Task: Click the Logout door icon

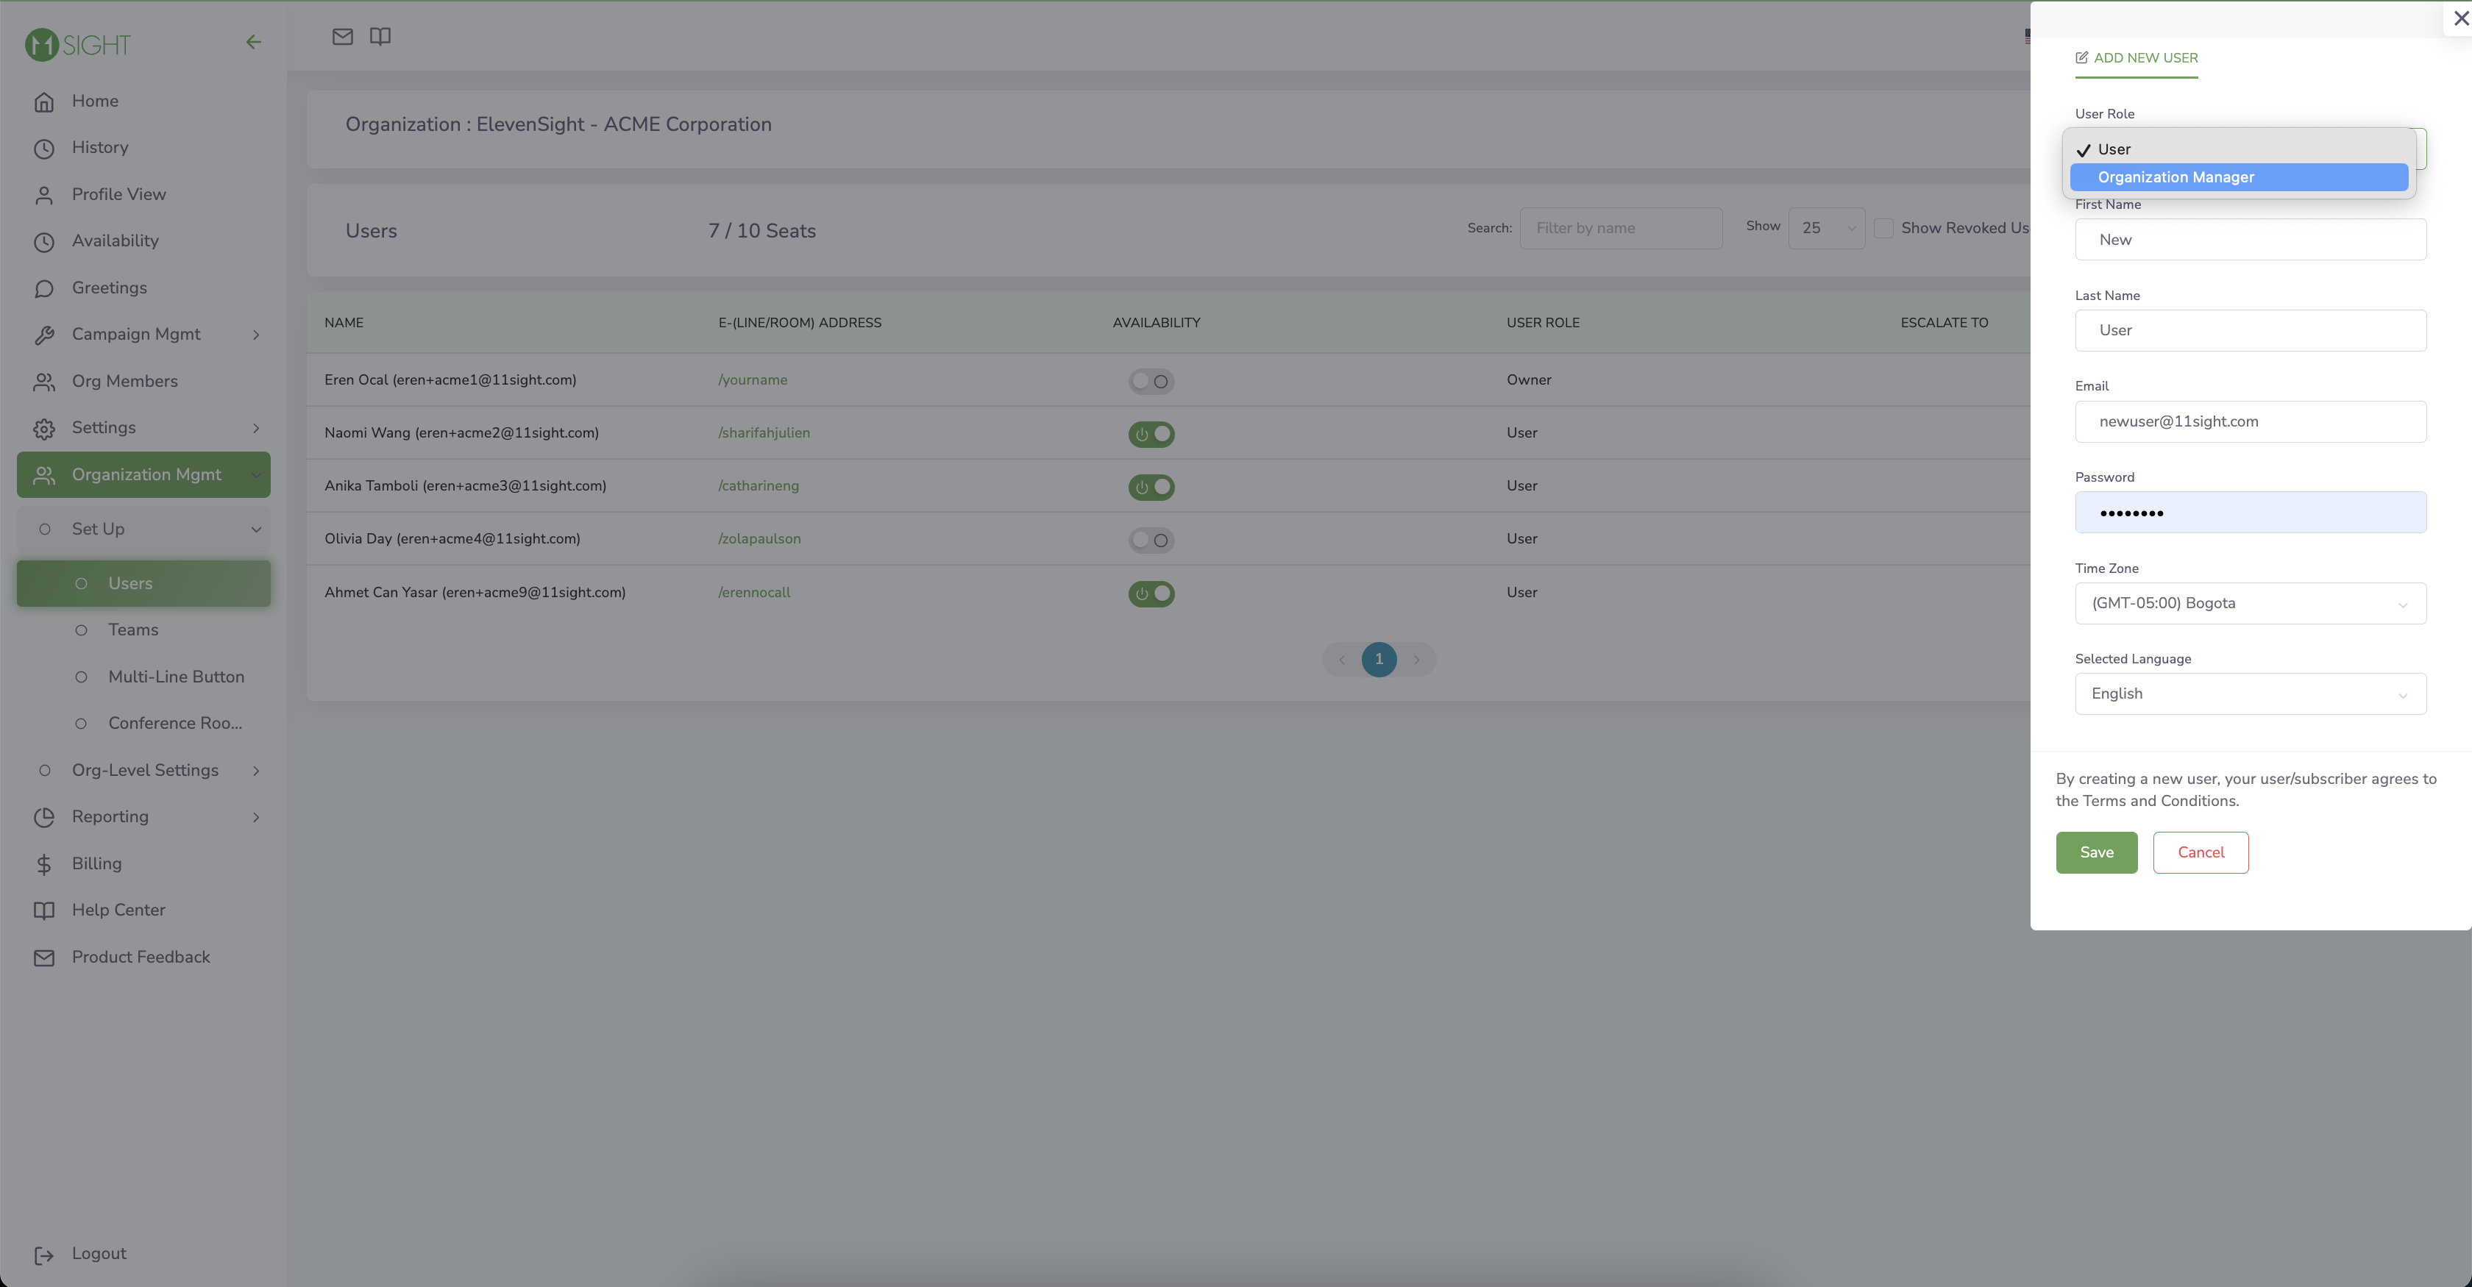Action: [x=44, y=1255]
